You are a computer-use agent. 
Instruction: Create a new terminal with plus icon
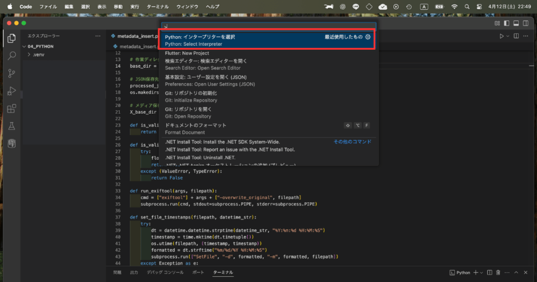tap(476, 273)
